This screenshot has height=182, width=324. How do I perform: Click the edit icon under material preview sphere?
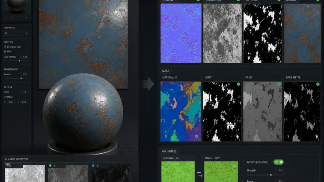pos(12,18)
